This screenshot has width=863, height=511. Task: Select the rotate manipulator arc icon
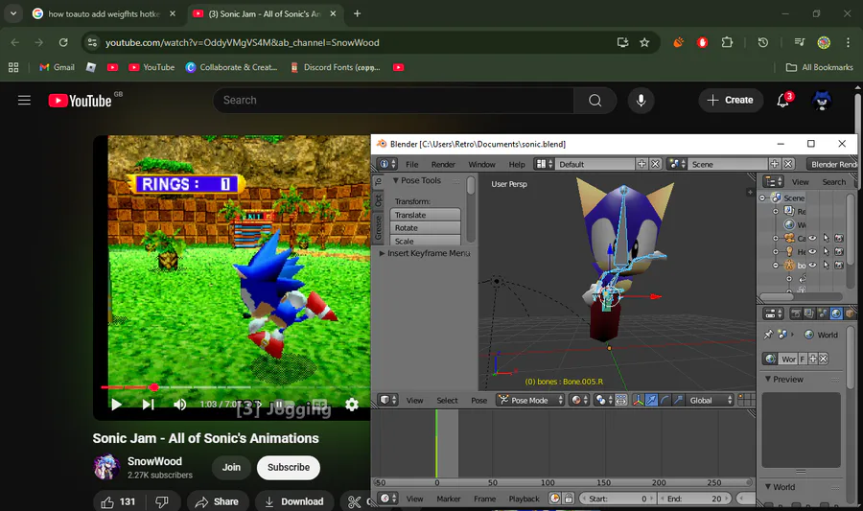[665, 400]
